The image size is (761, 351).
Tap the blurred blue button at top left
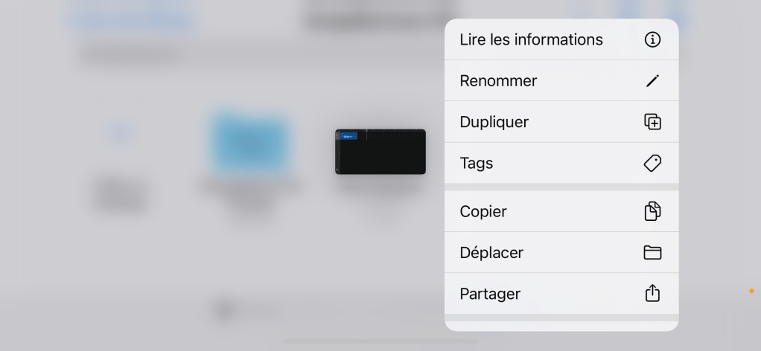pos(133,19)
